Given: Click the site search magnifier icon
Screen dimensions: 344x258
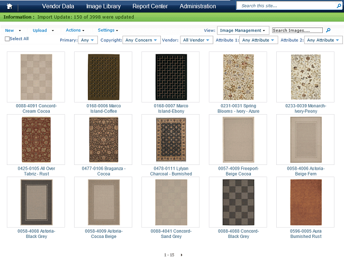Looking at the screenshot, I should click(x=339, y=6).
